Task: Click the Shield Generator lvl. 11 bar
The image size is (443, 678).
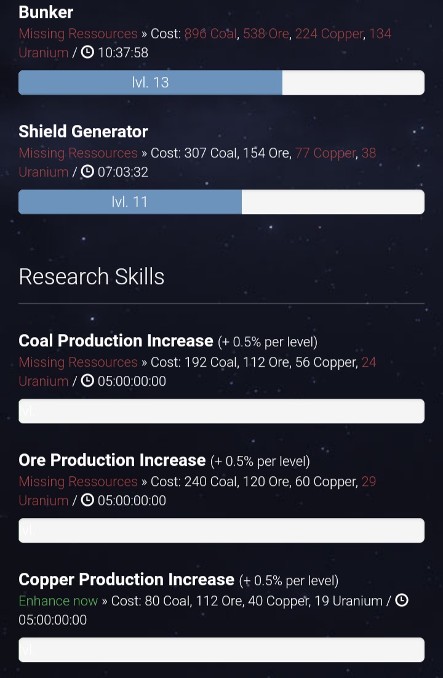Action: (221, 202)
